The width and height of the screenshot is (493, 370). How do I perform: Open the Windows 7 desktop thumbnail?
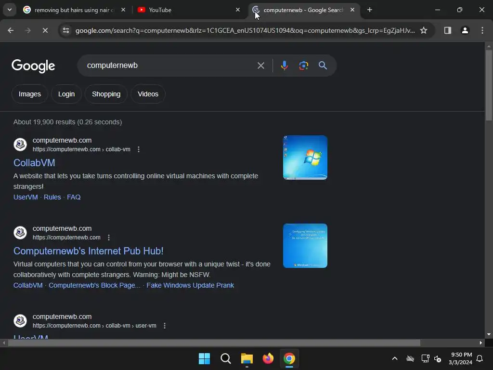tap(305, 158)
